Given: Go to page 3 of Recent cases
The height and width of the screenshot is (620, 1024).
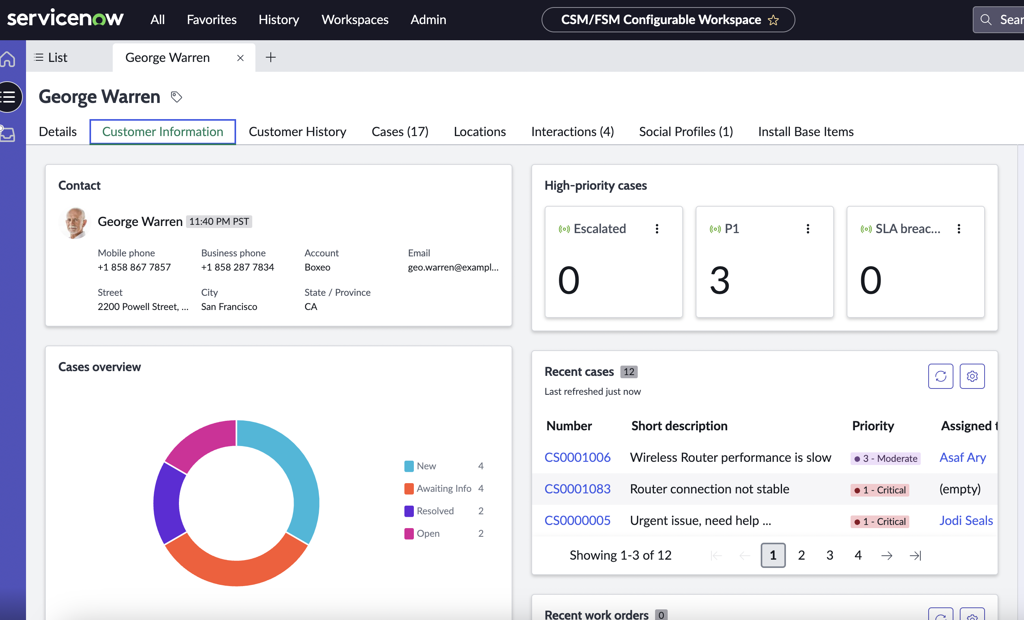Looking at the screenshot, I should 830,555.
